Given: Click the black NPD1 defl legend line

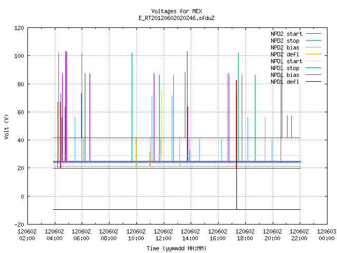Looking at the screenshot, I should pos(313,82).
